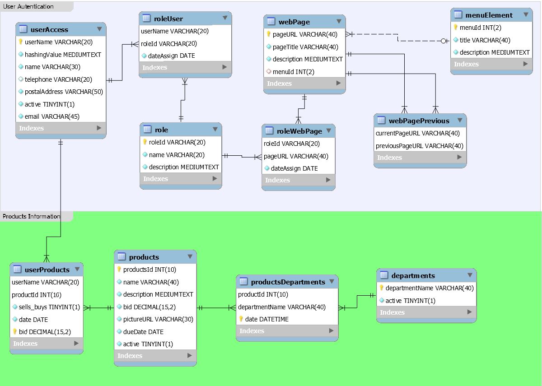Expand Indexes in webPagePrevious

point(419,158)
